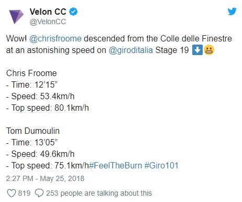Click the Twitter bird logo

232,12
